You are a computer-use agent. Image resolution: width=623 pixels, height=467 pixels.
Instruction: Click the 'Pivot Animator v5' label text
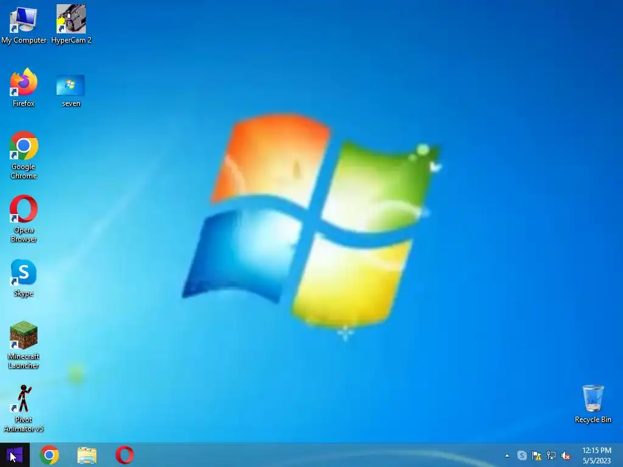point(24,424)
